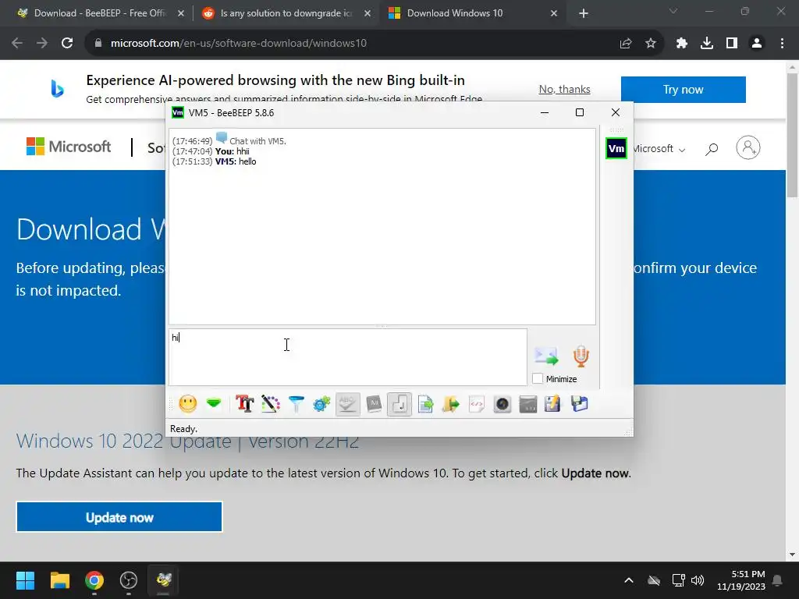Screen dimensions: 799x599
Task: Toggle the word completer dictionary icon
Action: pos(374,405)
